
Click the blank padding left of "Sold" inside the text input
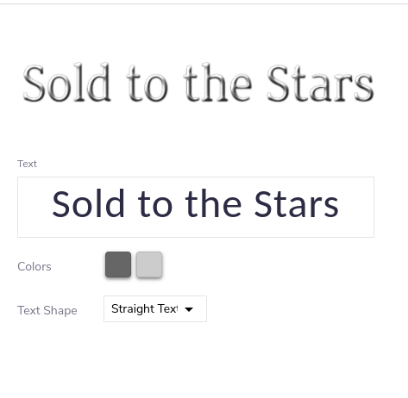point(35,207)
